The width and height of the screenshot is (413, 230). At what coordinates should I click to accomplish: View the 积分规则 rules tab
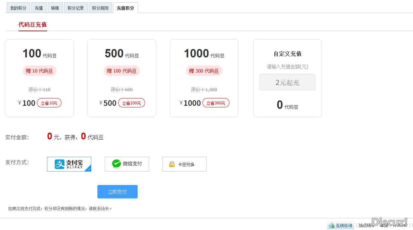(100, 8)
